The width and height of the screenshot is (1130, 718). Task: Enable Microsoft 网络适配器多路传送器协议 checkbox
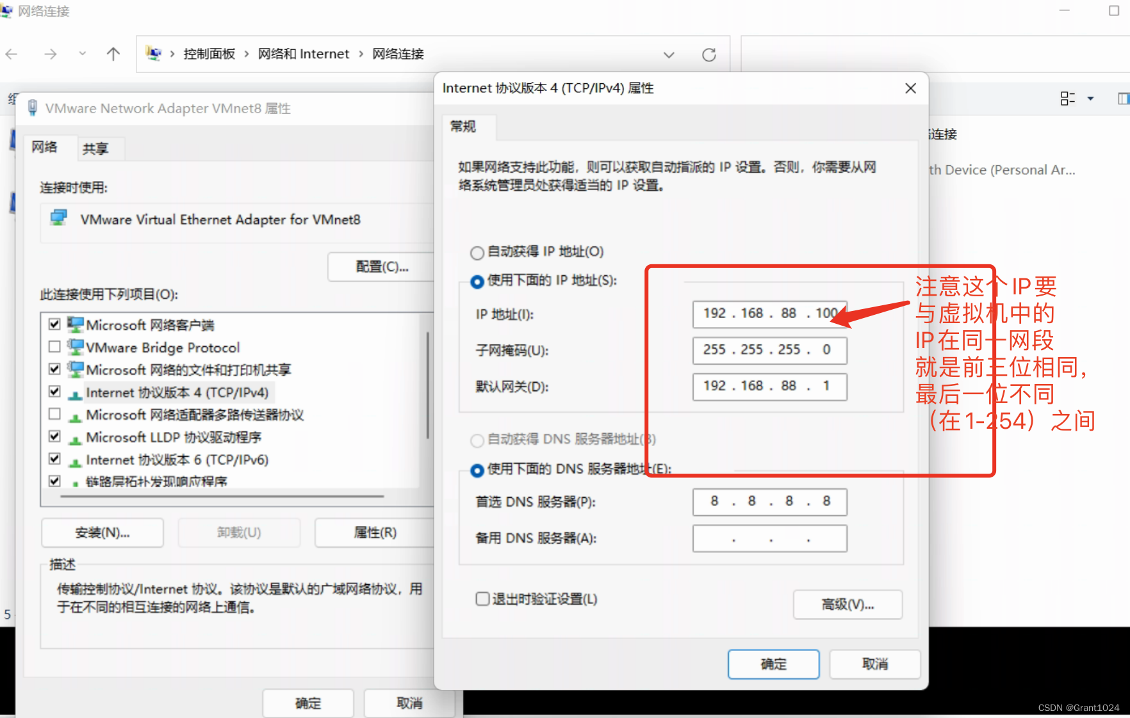tap(54, 413)
